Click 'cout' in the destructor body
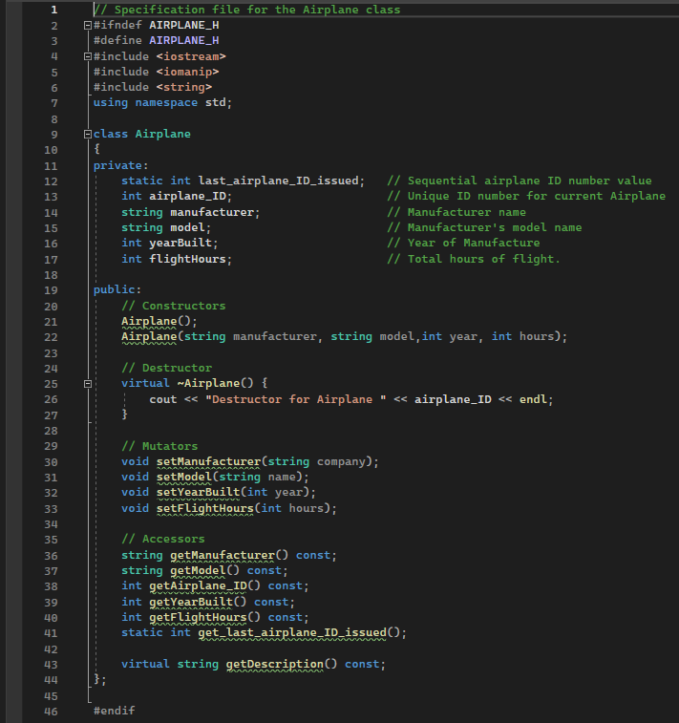The height and width of the screenshot is (723, 679). [x=162, y=399]
